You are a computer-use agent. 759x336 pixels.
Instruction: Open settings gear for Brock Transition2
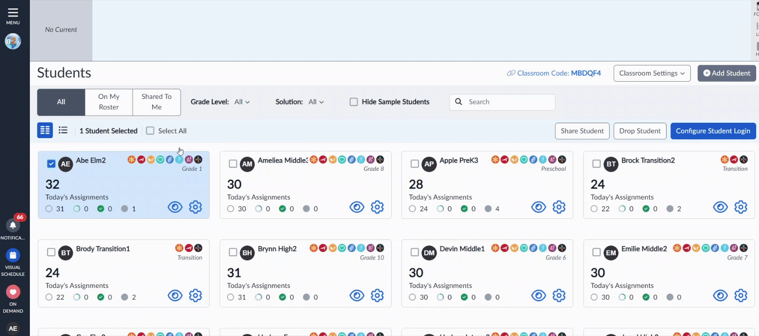pos(741,207)
